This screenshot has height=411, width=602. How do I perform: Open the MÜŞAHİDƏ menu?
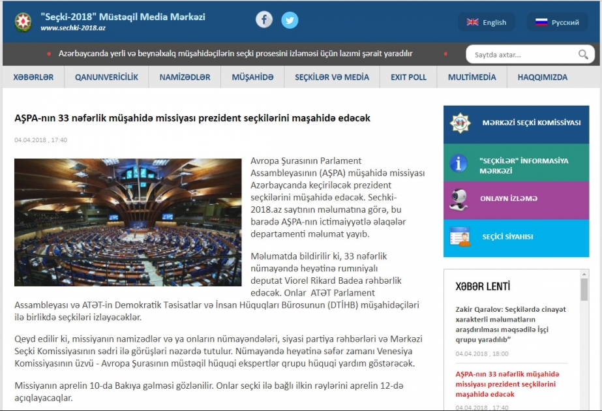coord(252,77)
